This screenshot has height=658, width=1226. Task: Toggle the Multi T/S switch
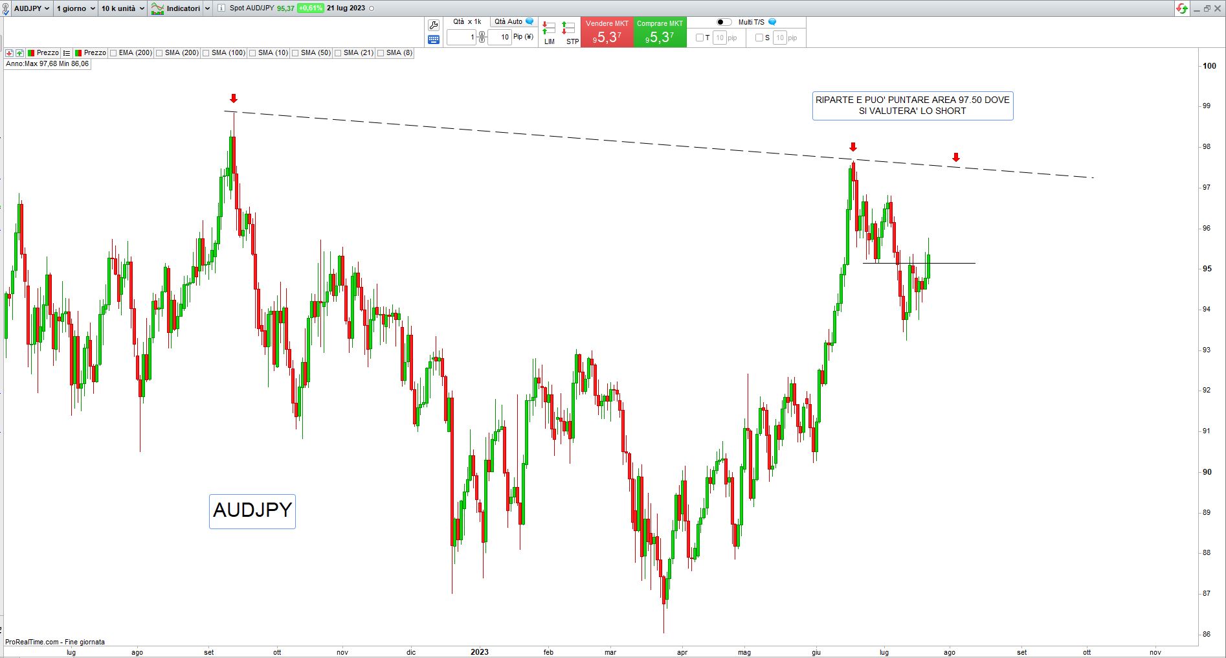[724, 22]
